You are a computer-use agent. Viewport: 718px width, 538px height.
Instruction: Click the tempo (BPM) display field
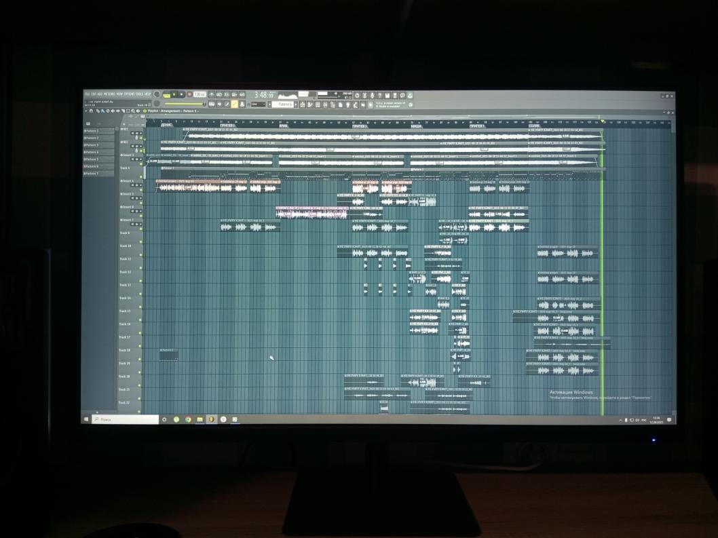pos(200,94)
